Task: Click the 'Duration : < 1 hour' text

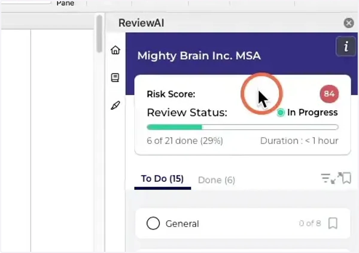Action: [x=299, y=141]
